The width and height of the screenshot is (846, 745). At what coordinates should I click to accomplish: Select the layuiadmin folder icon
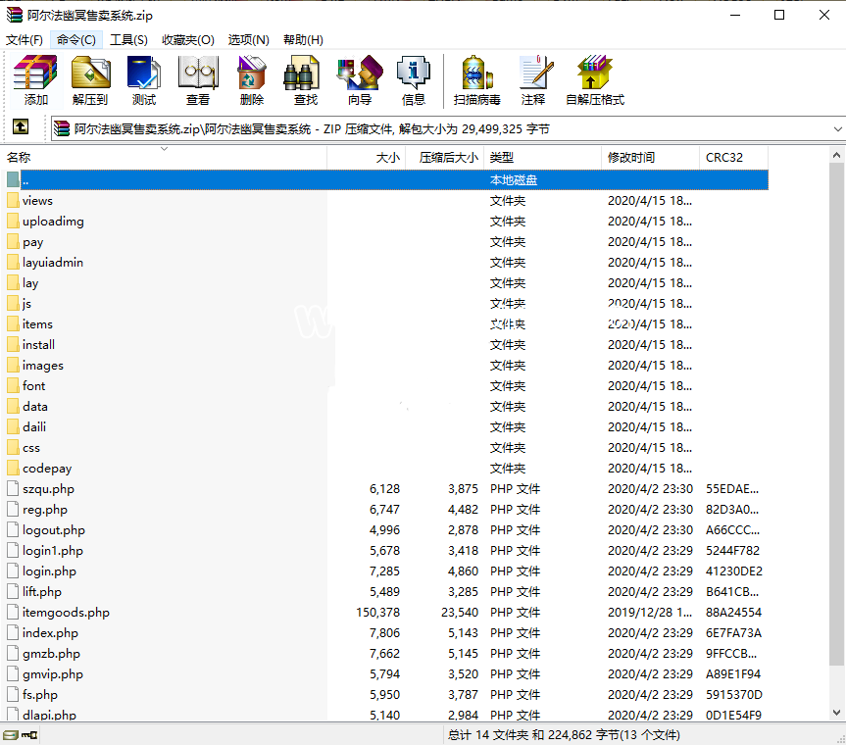click(13, 262)
